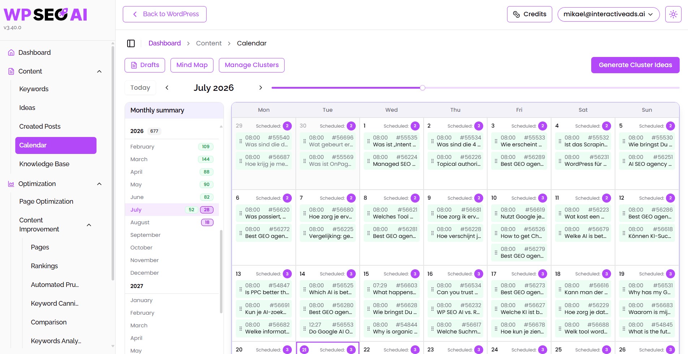Click the Optimization chart icon
Screen dimensions: 688x354
11,184
